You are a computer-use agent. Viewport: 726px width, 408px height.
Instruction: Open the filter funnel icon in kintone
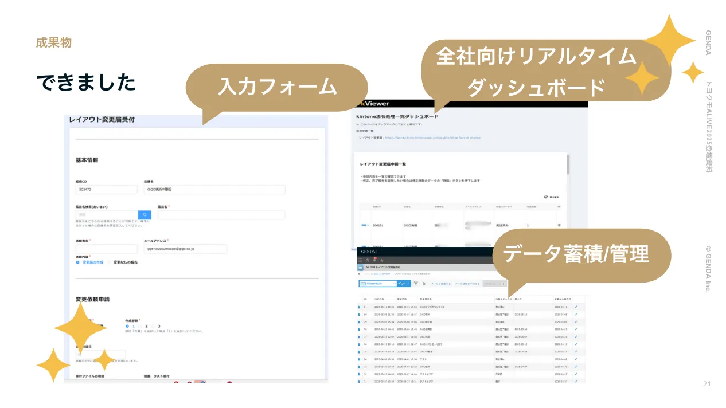[x=416, y=283]
